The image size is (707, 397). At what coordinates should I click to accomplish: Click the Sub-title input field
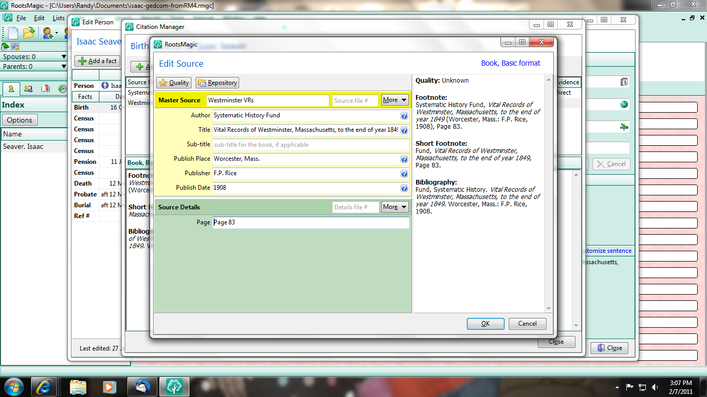311,144
